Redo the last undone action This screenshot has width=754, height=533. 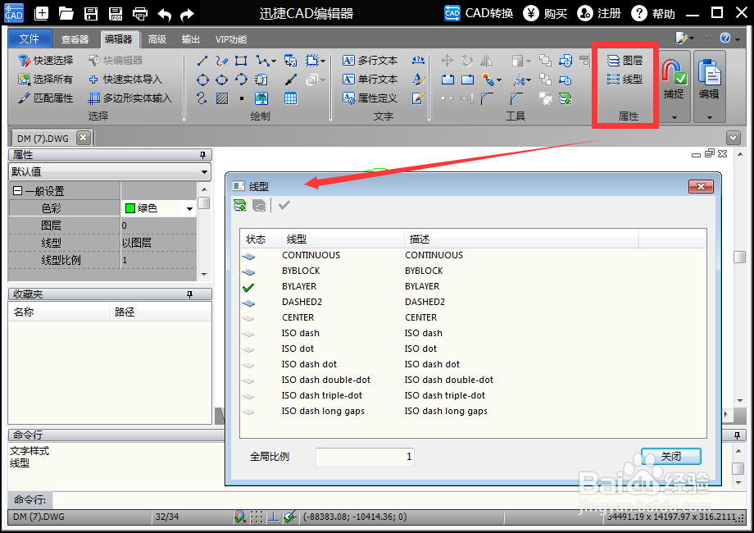(187, 15)
